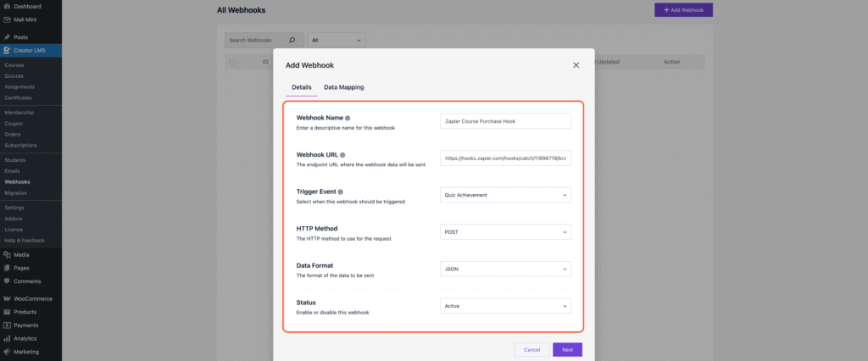868x361 pixels.
Task: Go to Coupon menu item
Action: click(14, 124)
